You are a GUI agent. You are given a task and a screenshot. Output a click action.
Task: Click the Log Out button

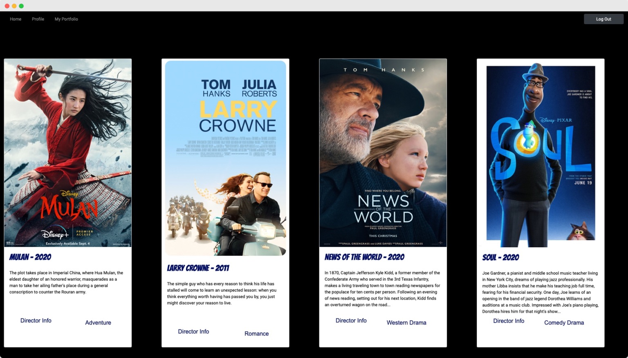(x=603, y=19)
